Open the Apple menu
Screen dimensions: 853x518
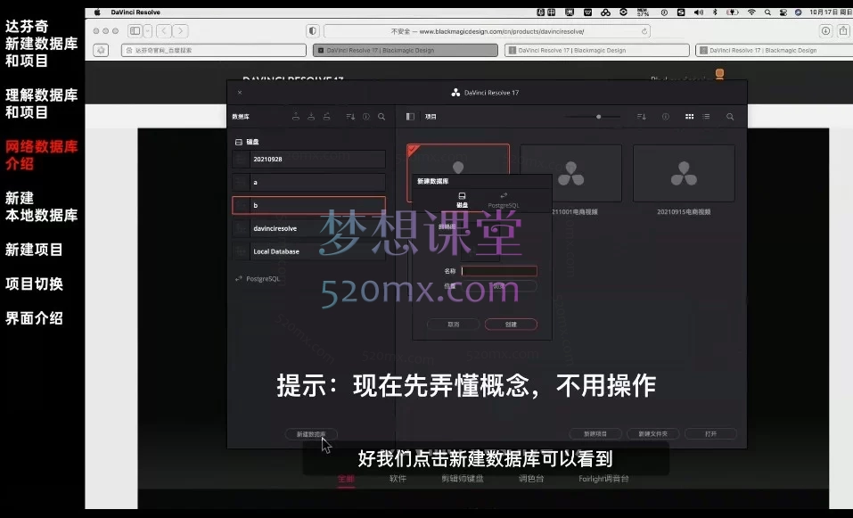pyautogui.click(x=97, y=12)
